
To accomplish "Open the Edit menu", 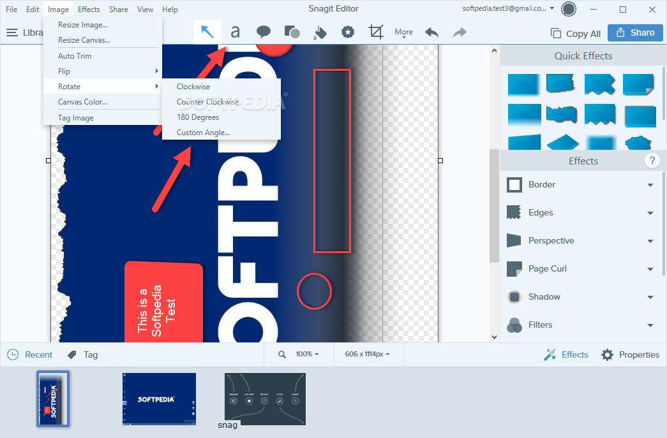I will coord(33,10).
